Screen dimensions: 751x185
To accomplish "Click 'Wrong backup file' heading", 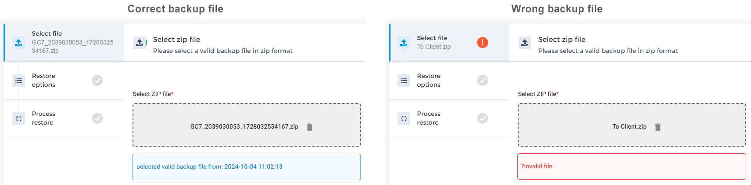I will point(557,9).
